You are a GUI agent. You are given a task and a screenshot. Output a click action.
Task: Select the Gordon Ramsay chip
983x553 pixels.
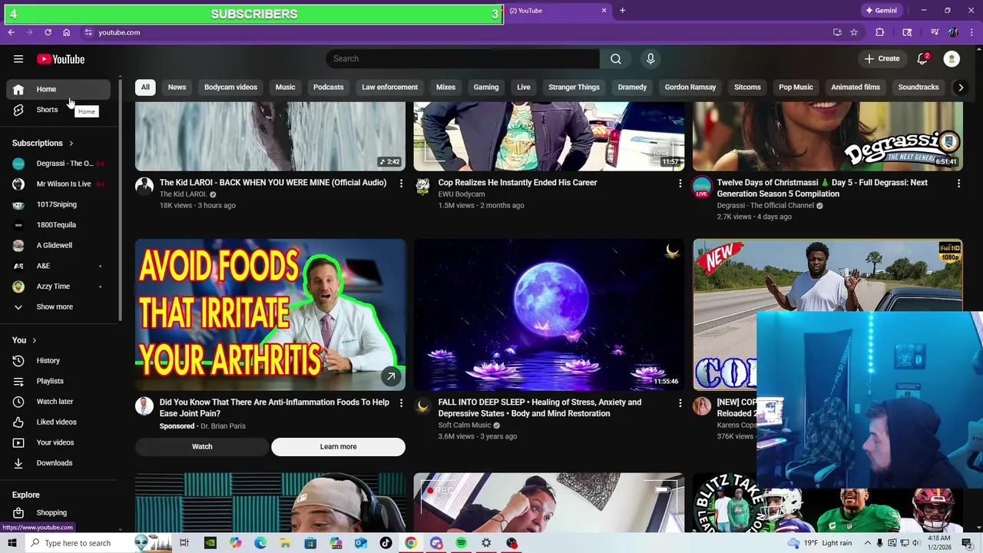(x=690, y=88)
